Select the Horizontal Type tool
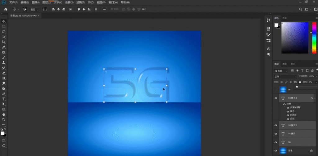This screenshot has width=318, height=156. click(3, 99)
